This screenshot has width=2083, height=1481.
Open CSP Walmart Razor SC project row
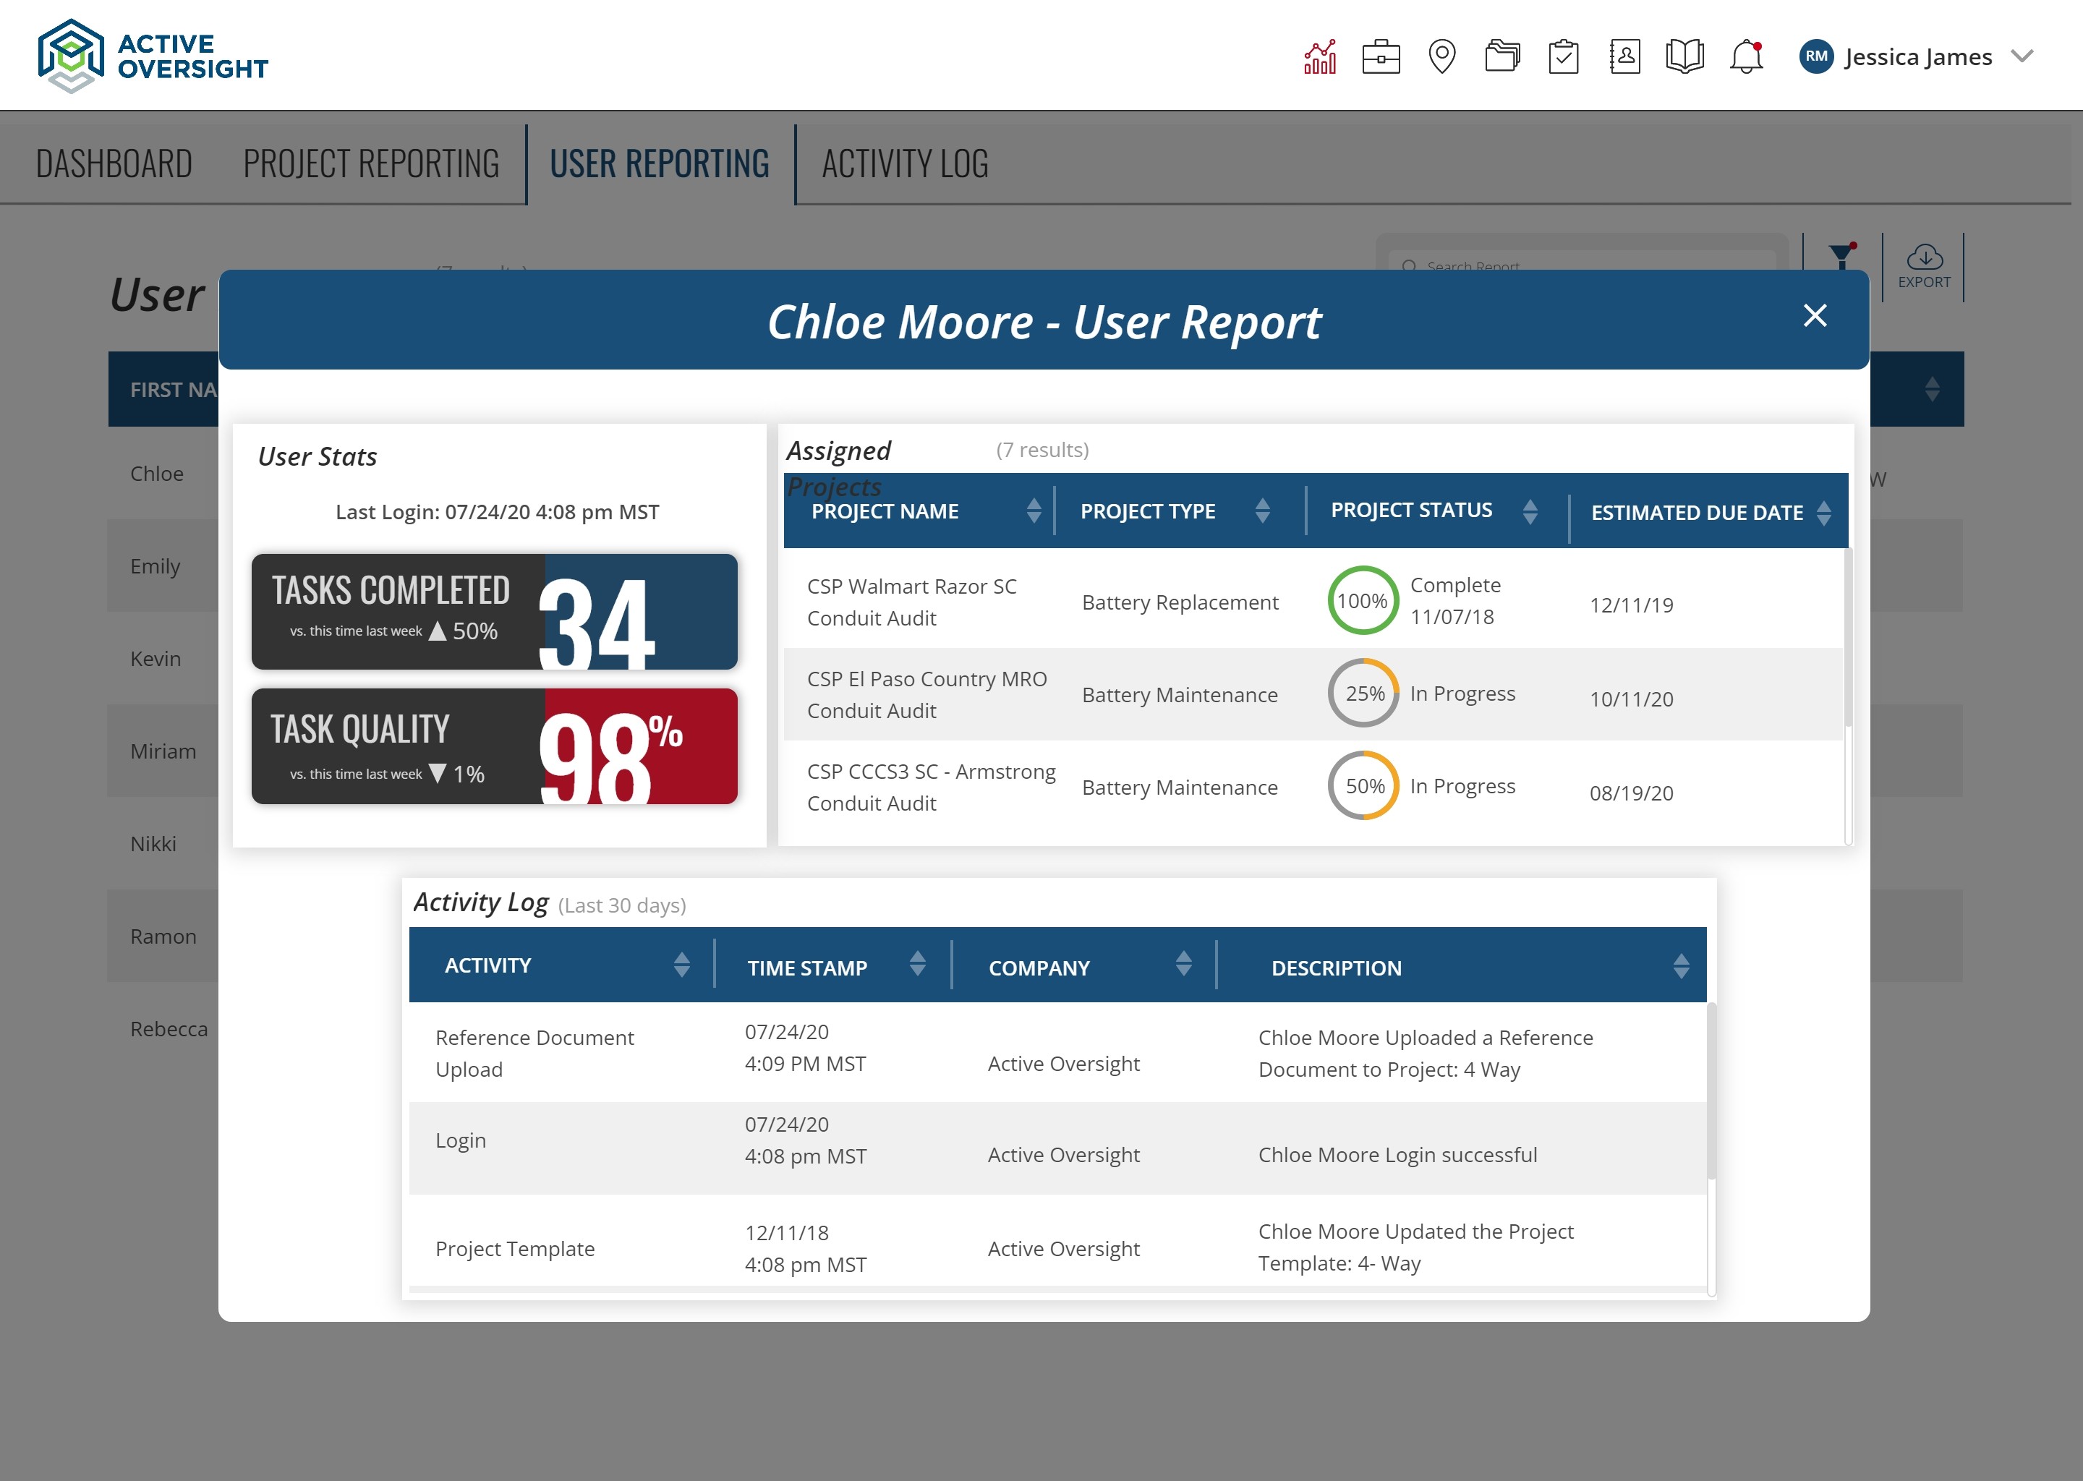911,602
